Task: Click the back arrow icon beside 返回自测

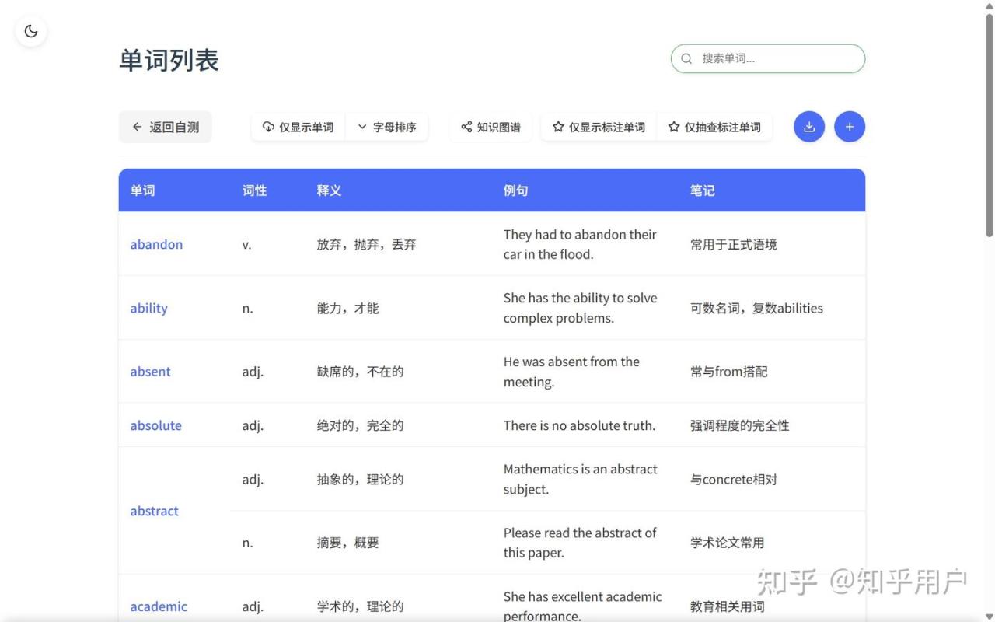Action: 138,127
